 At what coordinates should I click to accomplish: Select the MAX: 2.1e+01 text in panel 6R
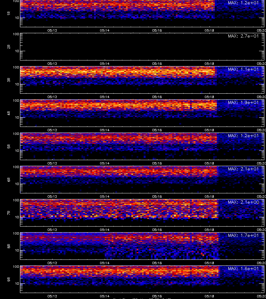click(x=243, y=169)
